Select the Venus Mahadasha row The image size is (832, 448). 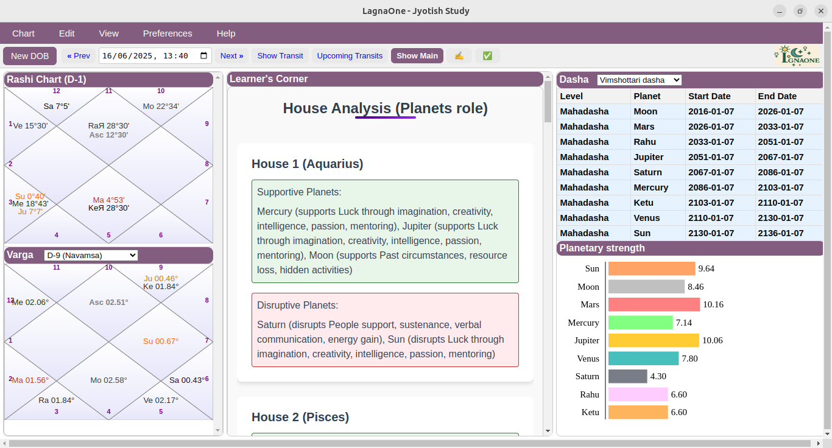690,218
